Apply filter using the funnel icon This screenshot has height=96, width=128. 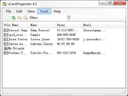coord(69,18)
